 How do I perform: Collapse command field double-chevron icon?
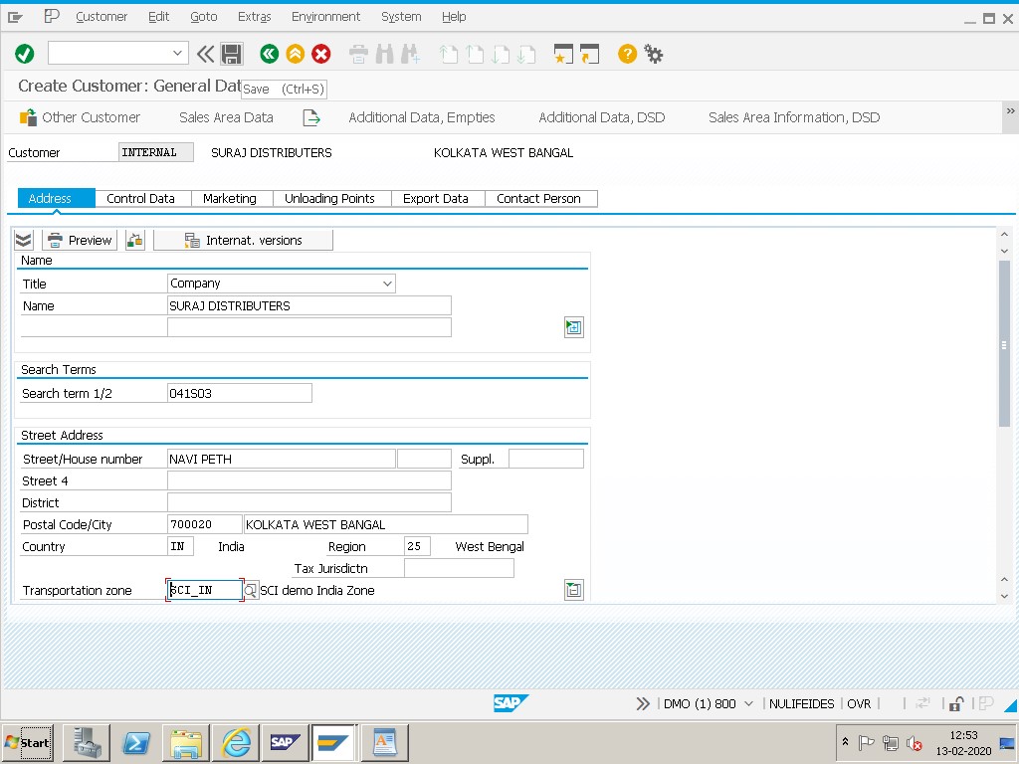[205, 54]
